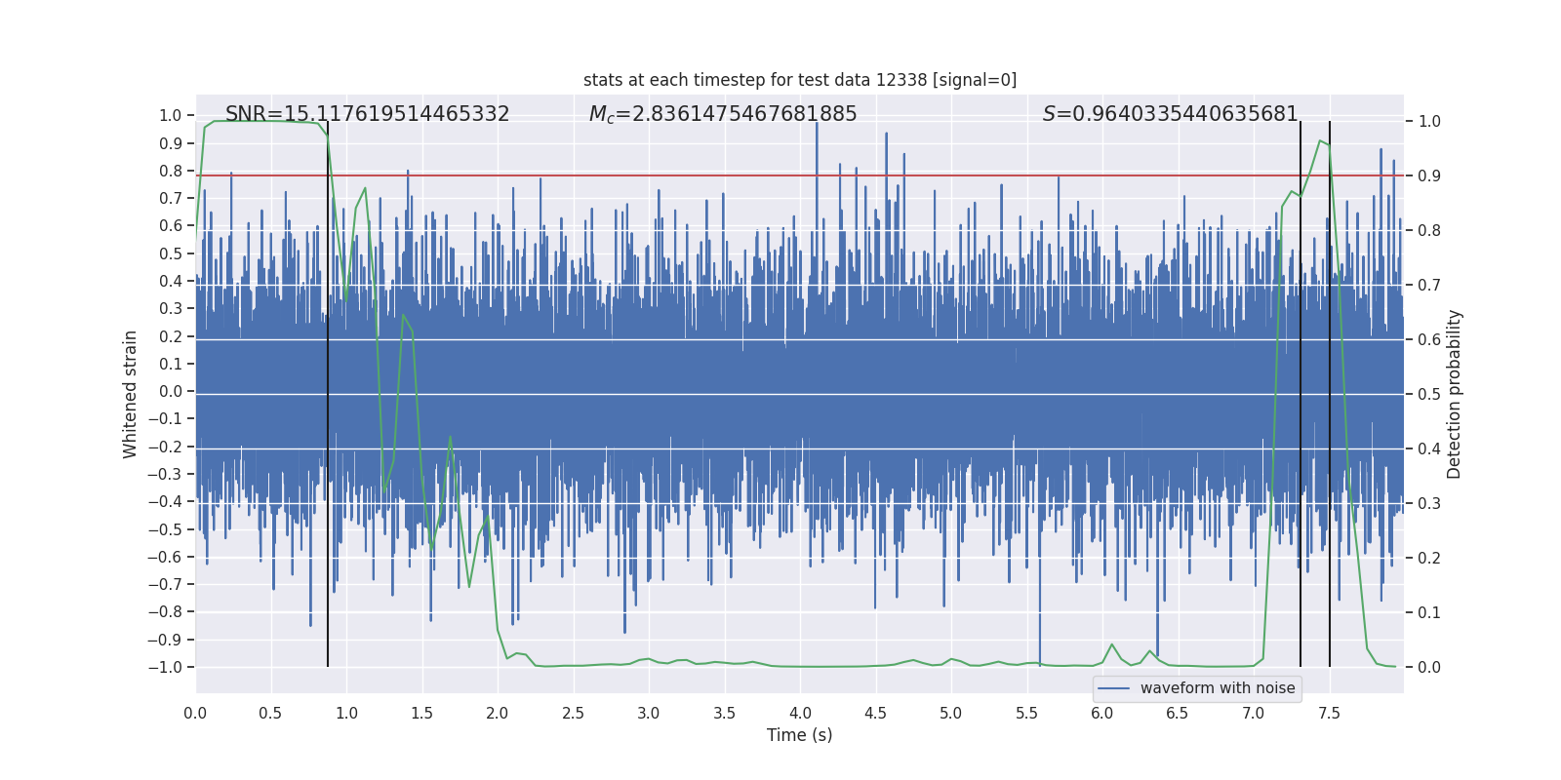Click the 'Whitened strain' y-axis label
This screenshot has height=780, width=1561.
131,394
